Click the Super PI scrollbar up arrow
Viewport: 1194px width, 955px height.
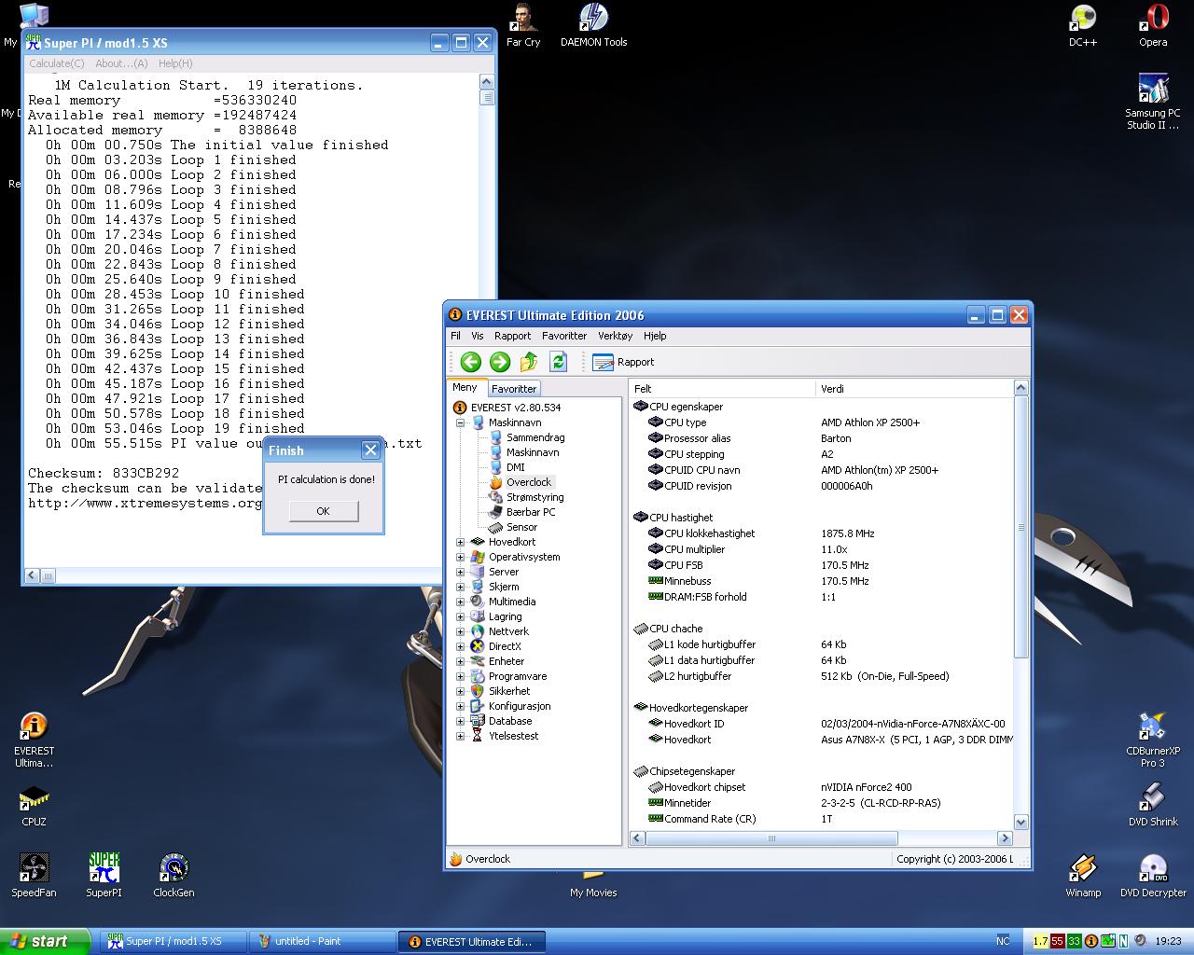click(x=487, y=81)
